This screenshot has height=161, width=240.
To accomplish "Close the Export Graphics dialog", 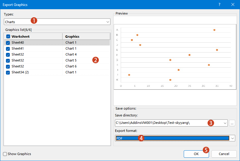I will [233, 4].
